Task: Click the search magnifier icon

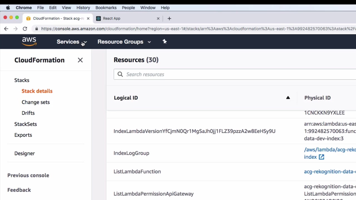Action: point(120,74)
